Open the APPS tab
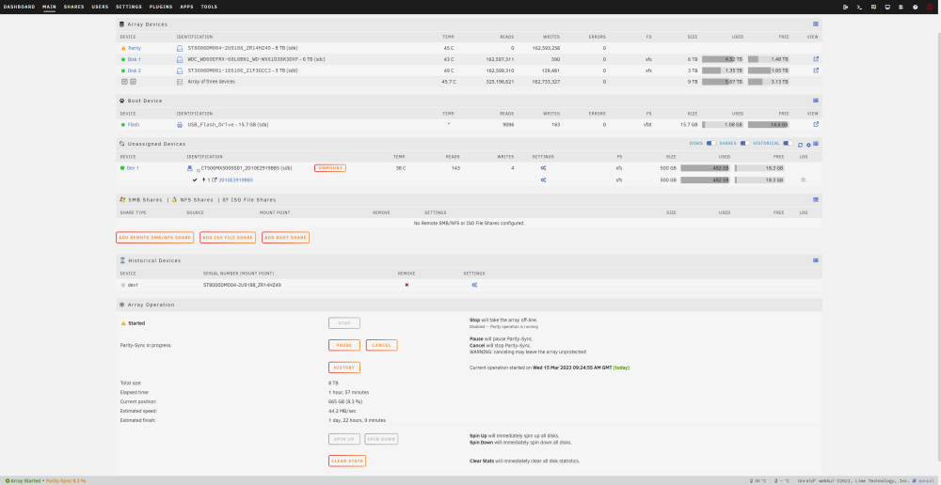 pyautogui.click(x=186, y=8)
